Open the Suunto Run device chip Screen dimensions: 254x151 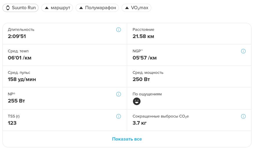(x=20, y=8)
